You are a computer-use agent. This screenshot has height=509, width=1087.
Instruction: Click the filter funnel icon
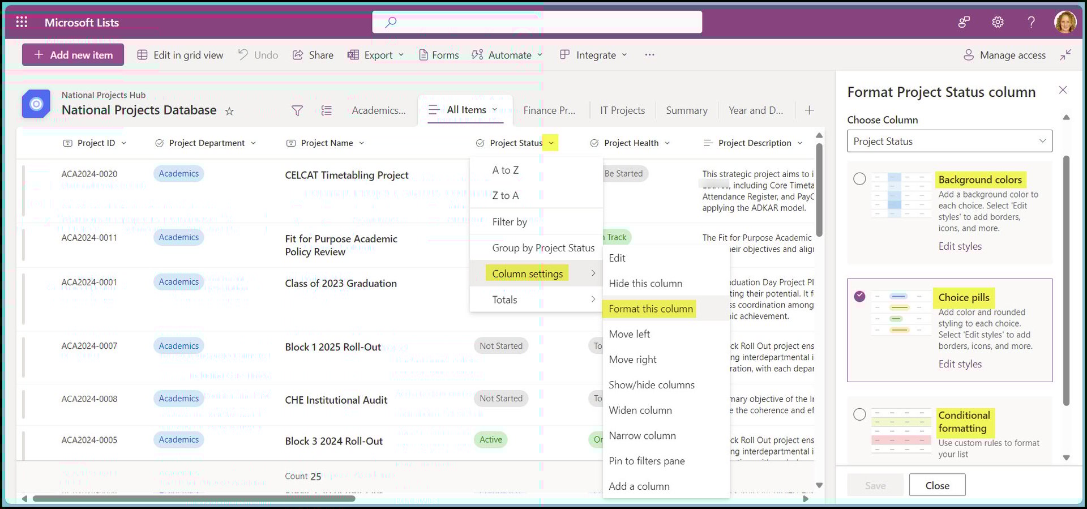click(297, 110)
